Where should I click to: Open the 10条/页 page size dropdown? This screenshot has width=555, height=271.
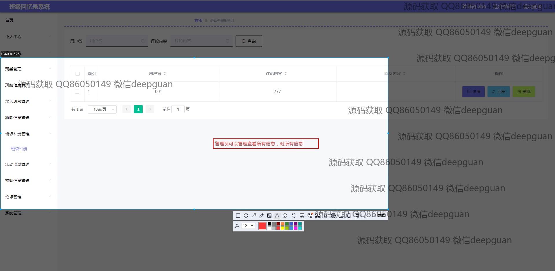(102, 109)
